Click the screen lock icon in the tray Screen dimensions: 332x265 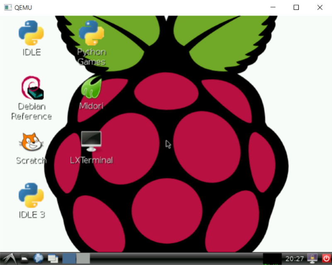(x=312, y=258)
